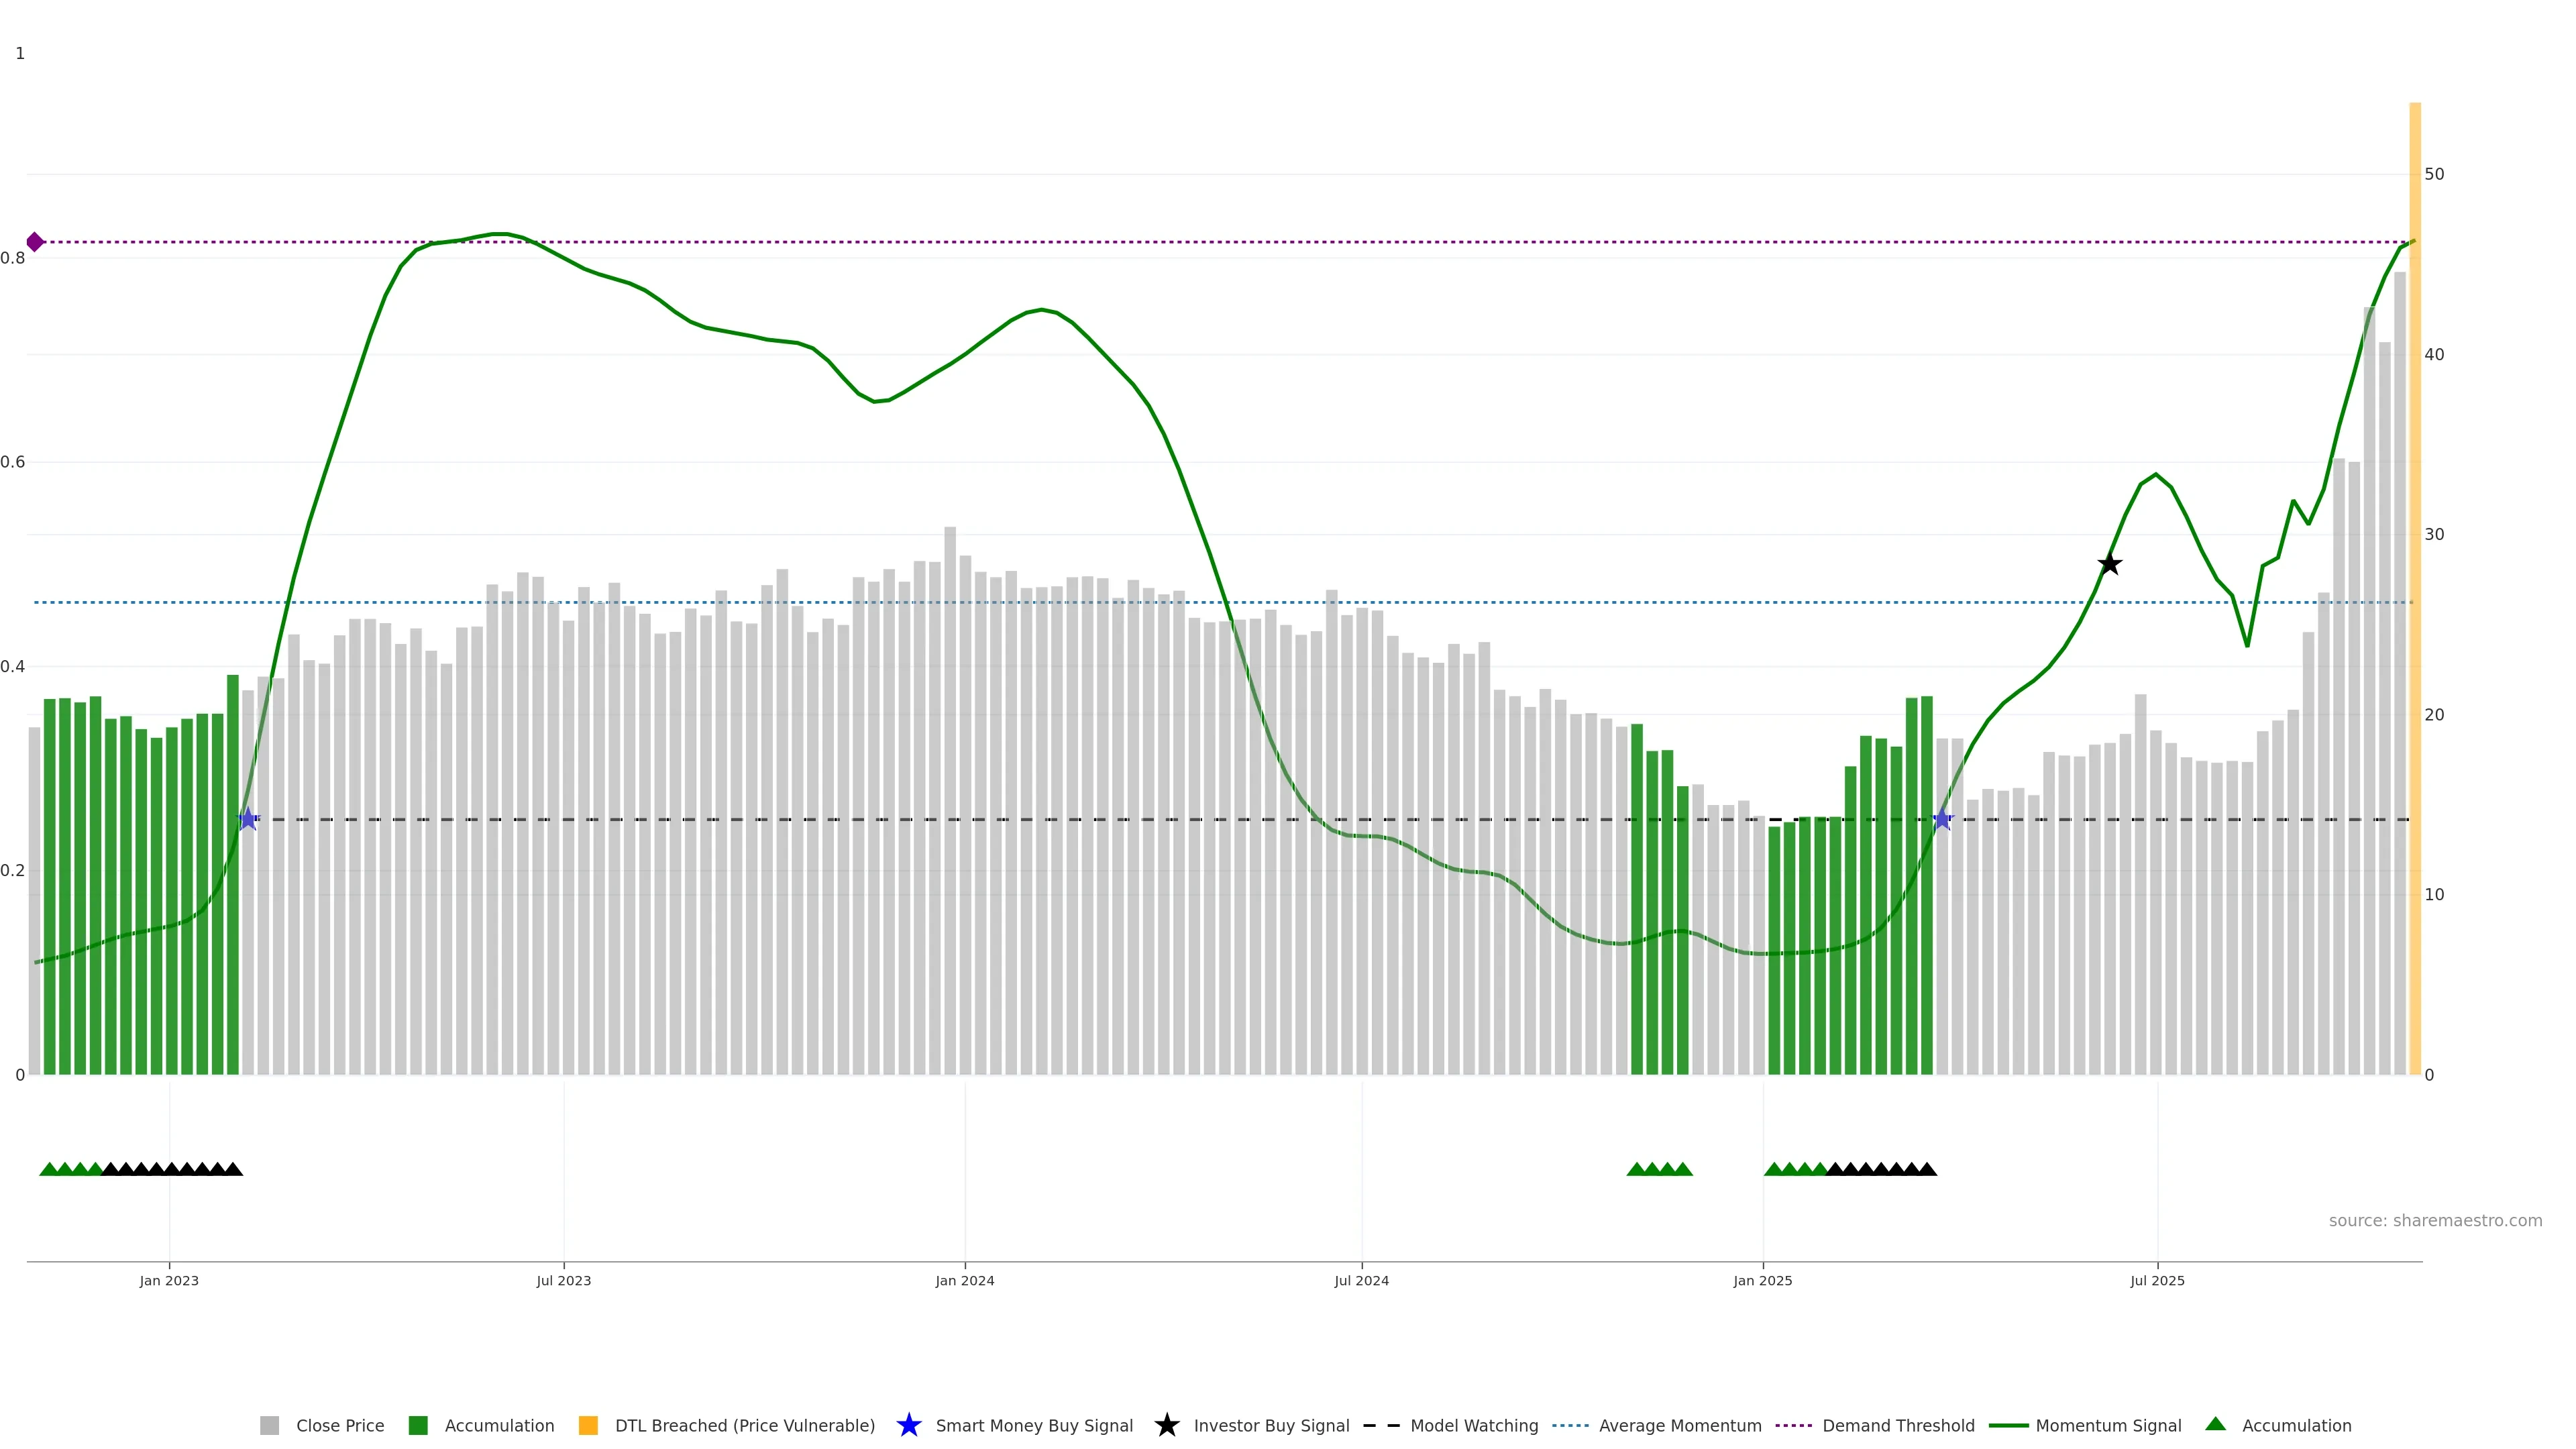2576x1449 pixels.
Task: Click the blue Smart Money star near 2025
Action: coord(1942,819)
